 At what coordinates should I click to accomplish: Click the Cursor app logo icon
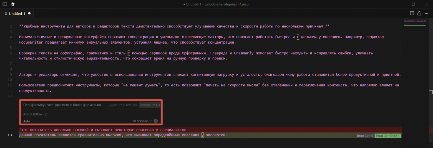pos(13,4)
